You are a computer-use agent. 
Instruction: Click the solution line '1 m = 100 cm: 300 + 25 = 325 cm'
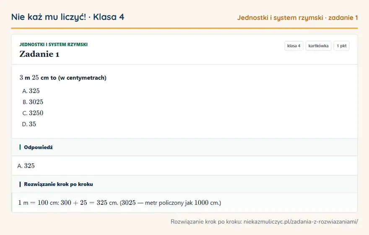tap(68, 203)
